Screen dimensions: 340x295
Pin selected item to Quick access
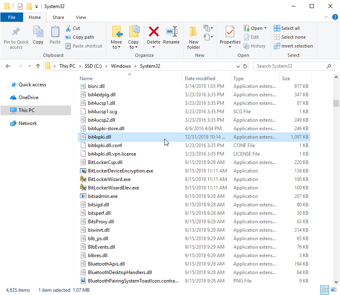16,37
